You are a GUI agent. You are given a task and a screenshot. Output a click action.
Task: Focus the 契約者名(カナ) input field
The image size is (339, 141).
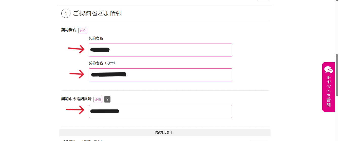click(x=160, y=75)
